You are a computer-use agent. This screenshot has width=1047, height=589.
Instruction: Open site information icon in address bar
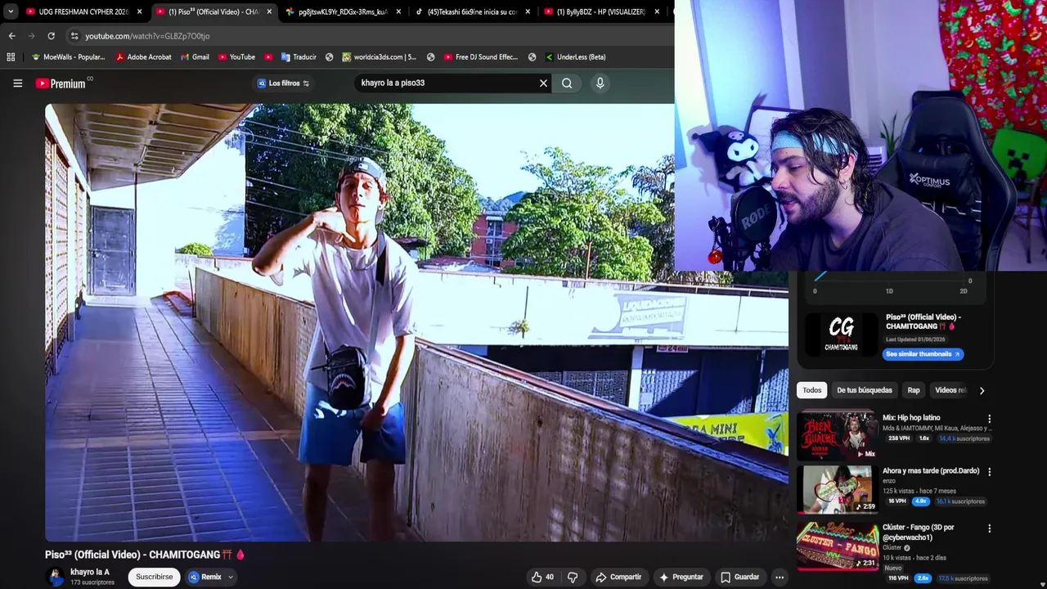pyautogui.click(x=74, y=36)
